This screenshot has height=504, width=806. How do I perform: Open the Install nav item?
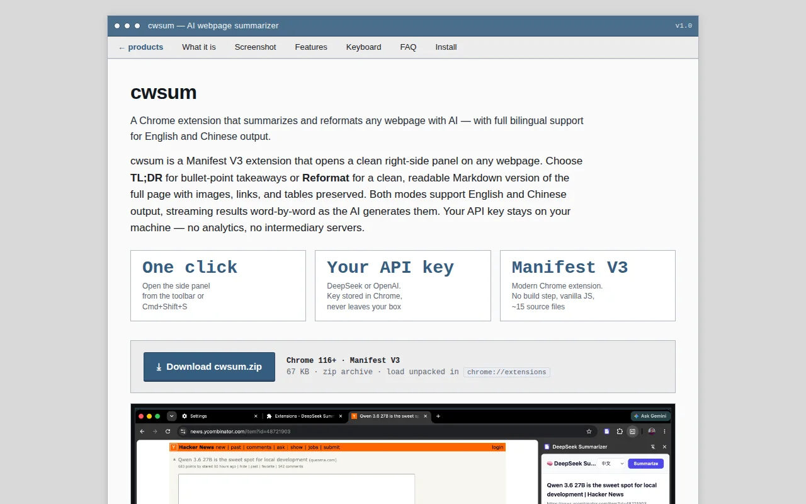coord(446,47)
